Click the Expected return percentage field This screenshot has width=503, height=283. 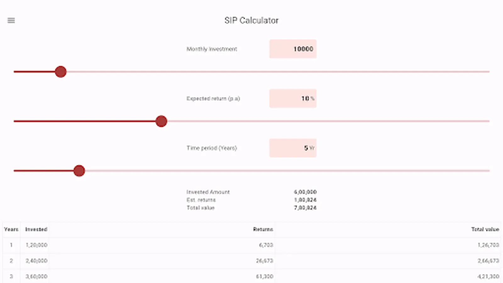tap(293, 98)
